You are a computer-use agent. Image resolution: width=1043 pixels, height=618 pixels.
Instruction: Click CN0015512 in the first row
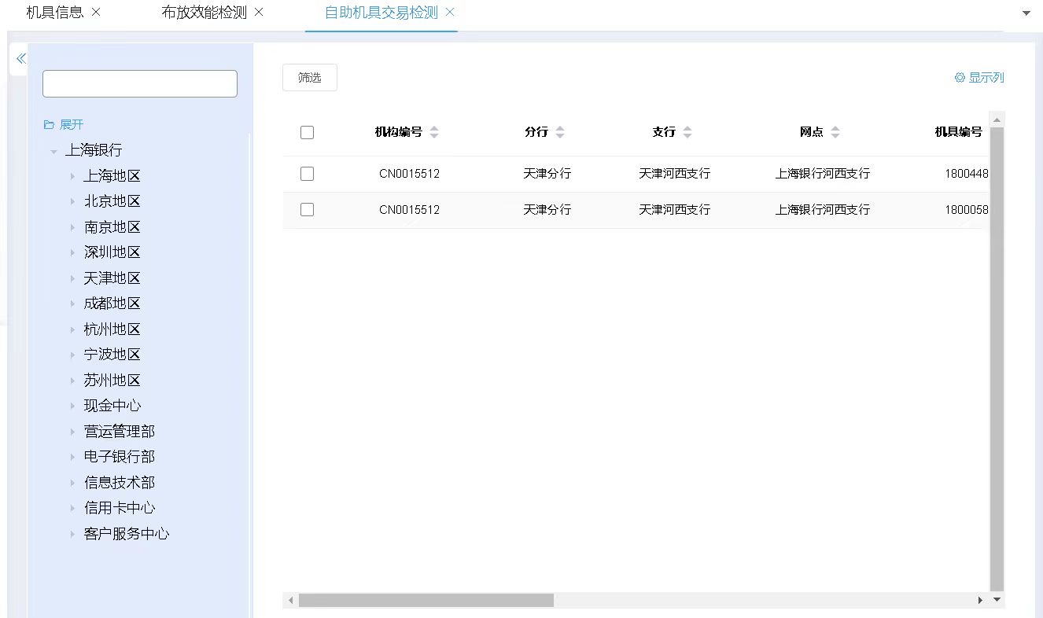click(409, 174)
